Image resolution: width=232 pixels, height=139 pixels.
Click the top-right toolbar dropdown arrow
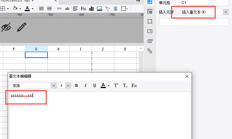click(138, 1)
